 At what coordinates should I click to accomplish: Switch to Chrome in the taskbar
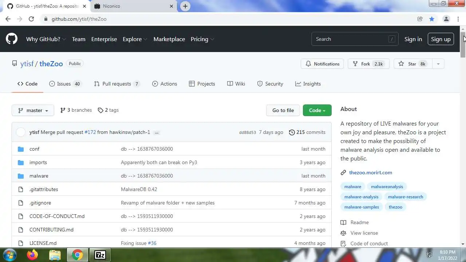click(77, 255)
